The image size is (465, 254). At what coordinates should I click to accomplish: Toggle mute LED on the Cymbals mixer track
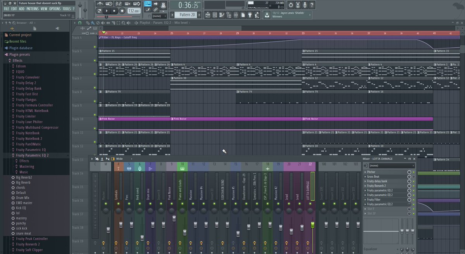point(118,203)
